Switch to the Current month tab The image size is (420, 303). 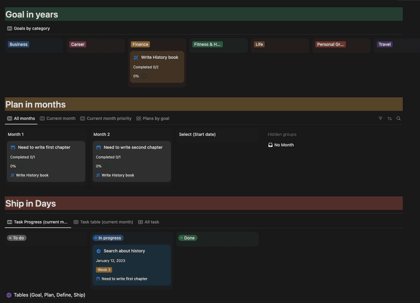click(58, 118)
